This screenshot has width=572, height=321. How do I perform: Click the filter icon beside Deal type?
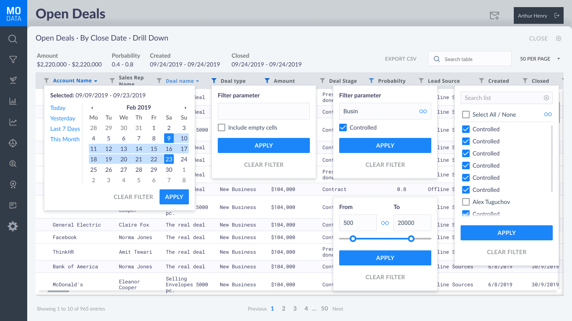[x=214, y=81]
